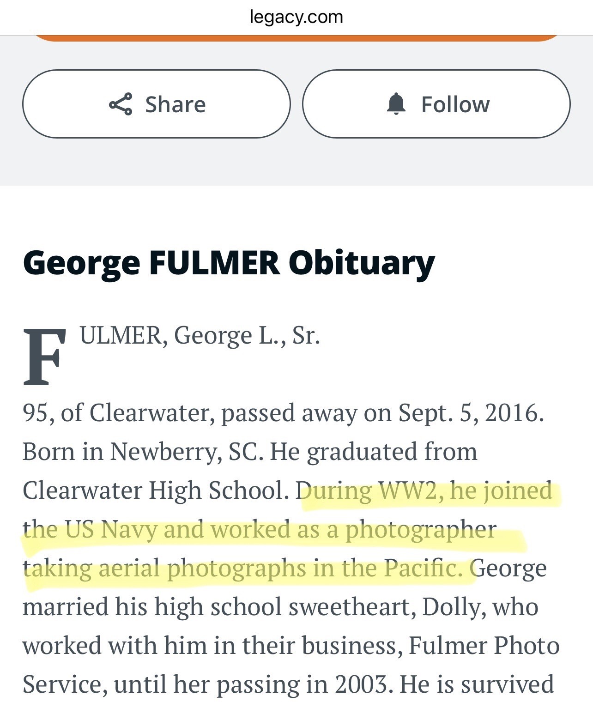Click the highlighted word "photographer"
The width and height of the screenshot is (593, 708).
[x=421, y=529]
